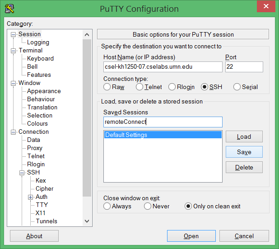Set close window on exit to Never

pyautogui.click(x=148, y=206)
